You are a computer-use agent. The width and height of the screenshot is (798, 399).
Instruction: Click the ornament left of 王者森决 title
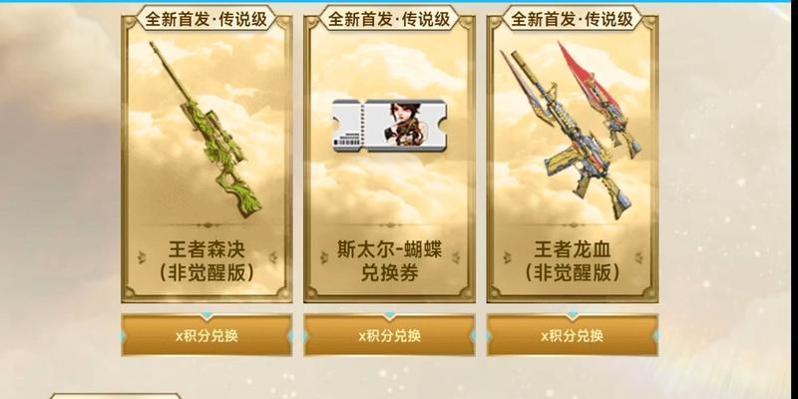point(142,257)
